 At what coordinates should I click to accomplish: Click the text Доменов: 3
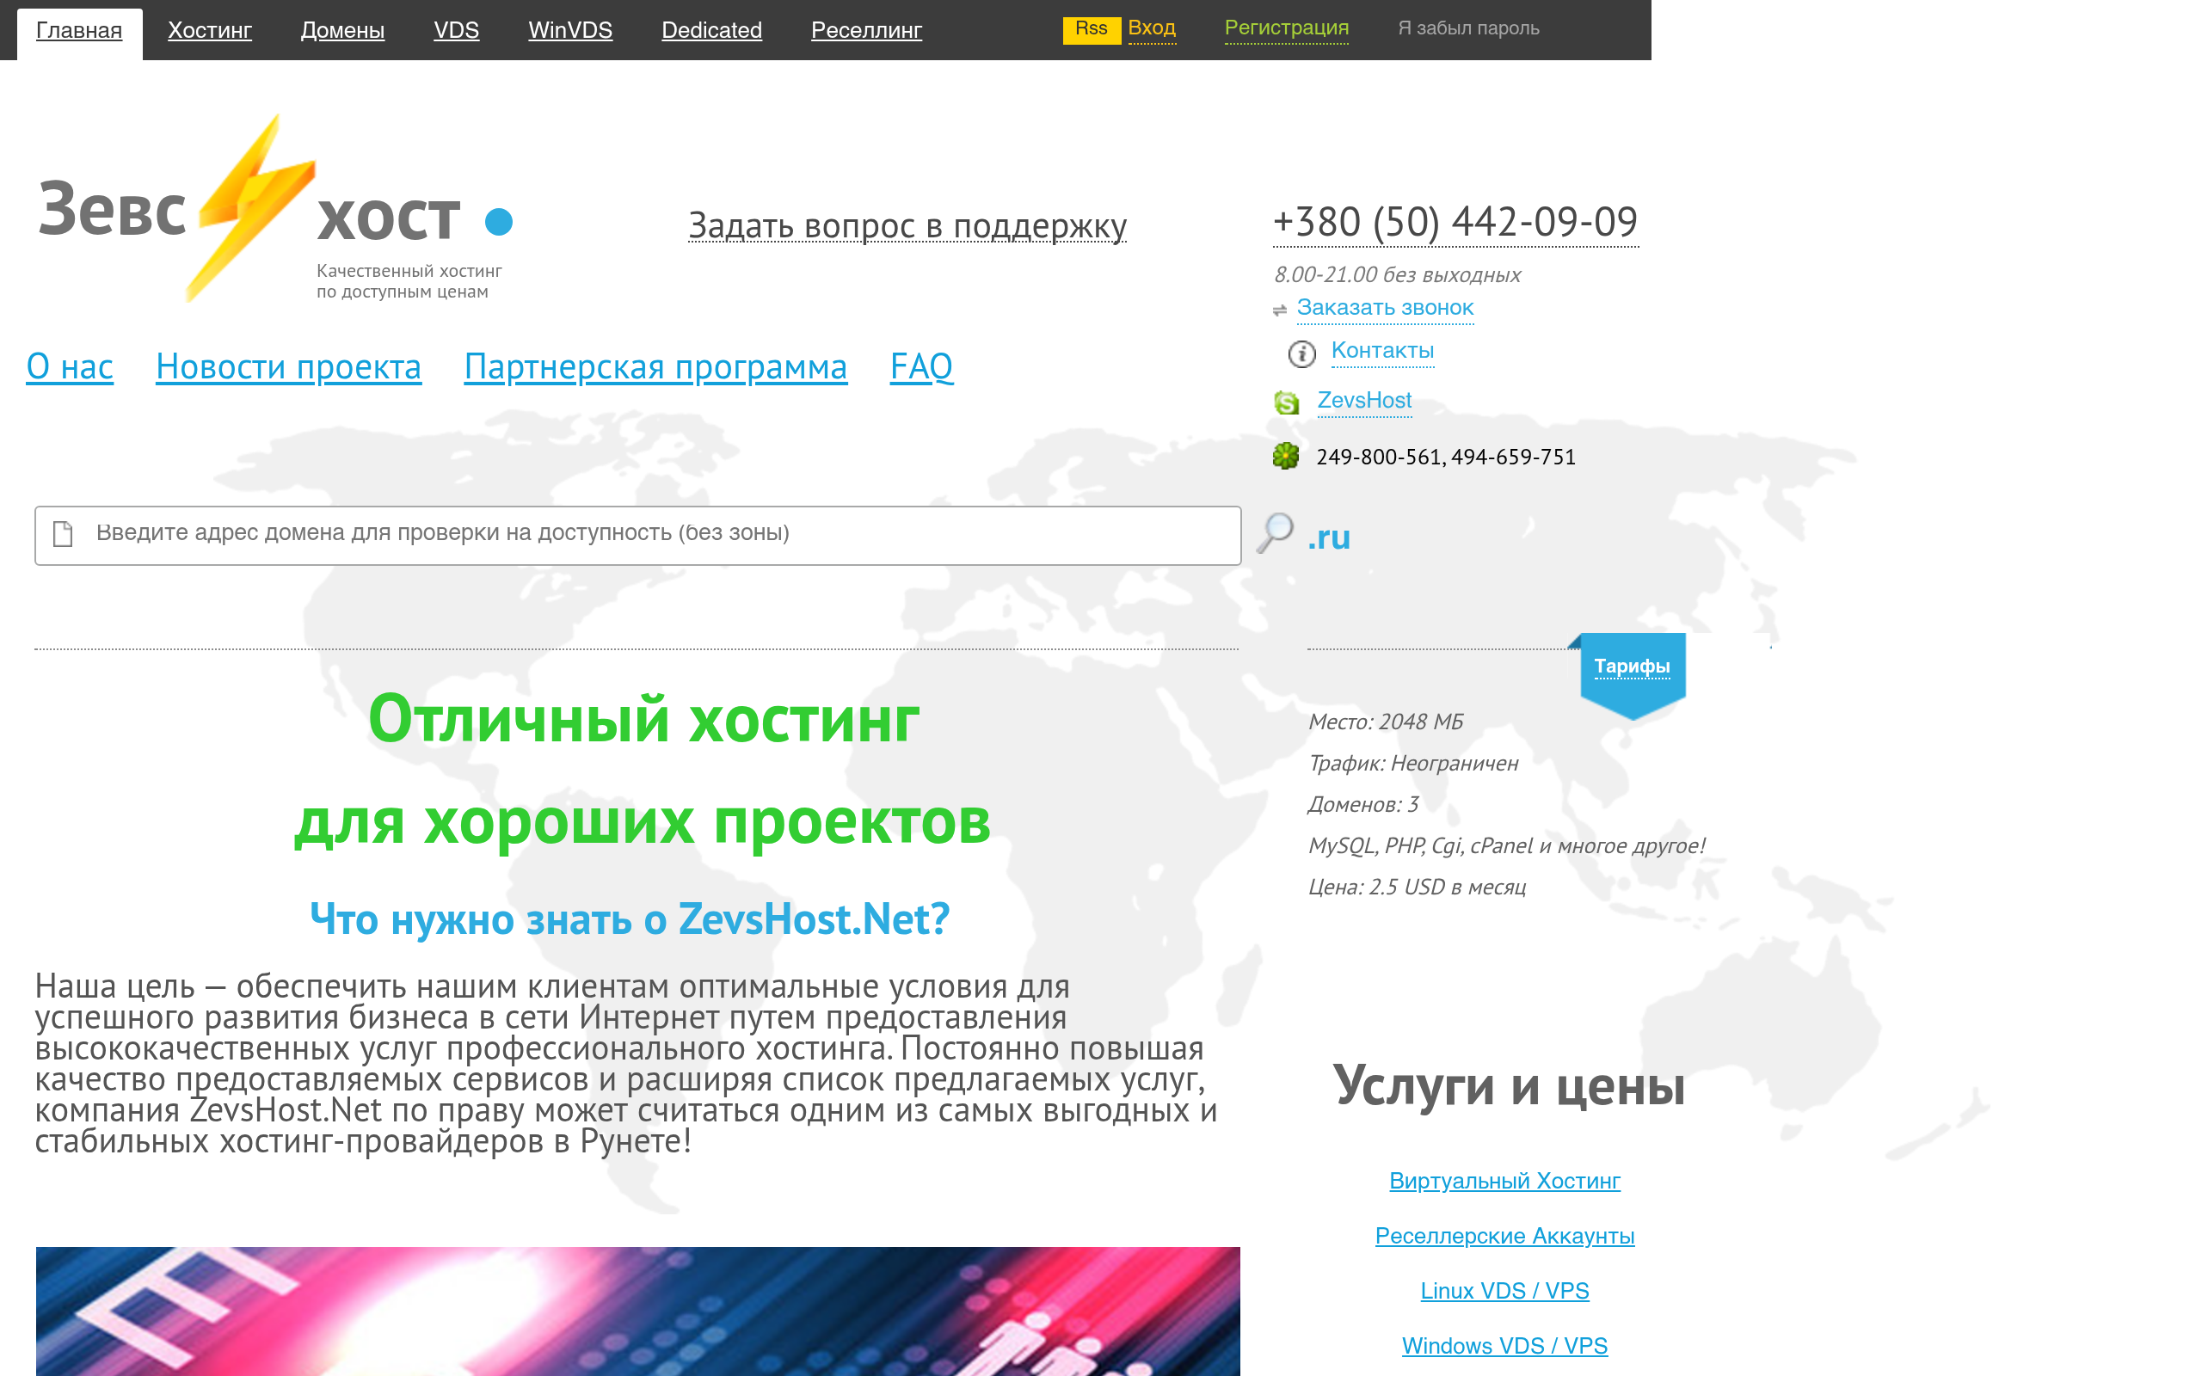pos(1362,804)
